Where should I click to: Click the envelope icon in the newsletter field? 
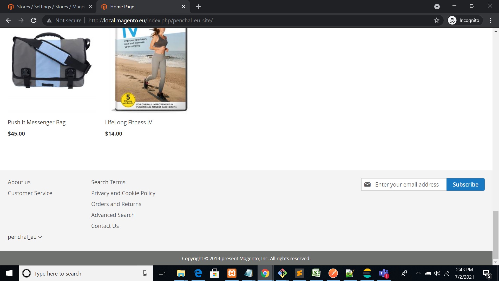tap(367, 184)
